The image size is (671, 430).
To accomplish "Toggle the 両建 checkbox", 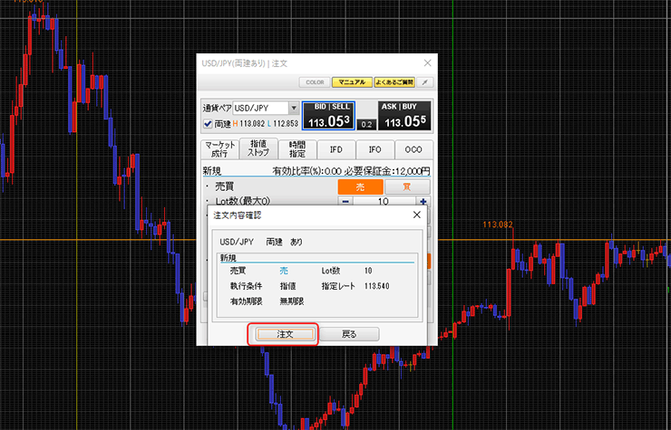I will 209,124.
